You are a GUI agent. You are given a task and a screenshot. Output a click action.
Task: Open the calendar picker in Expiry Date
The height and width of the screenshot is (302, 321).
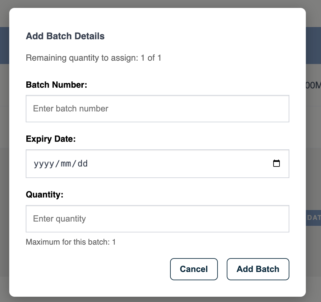pos(277,164)
